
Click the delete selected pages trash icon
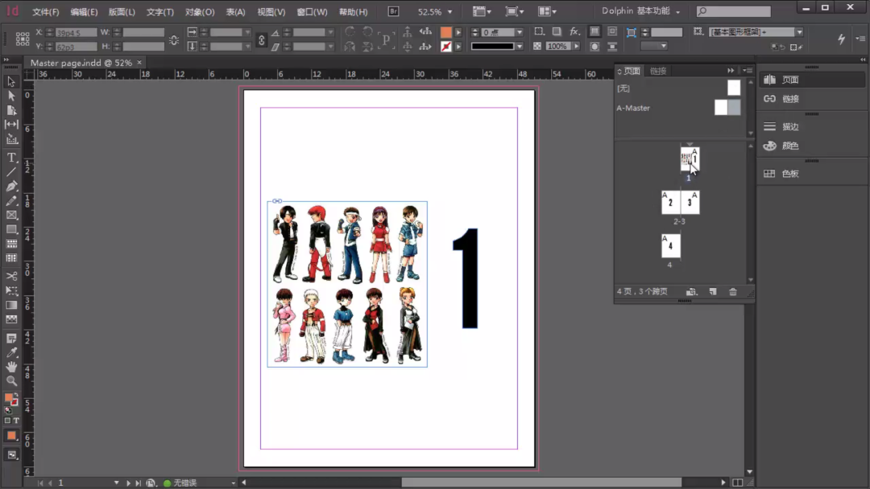coord(733,291)
